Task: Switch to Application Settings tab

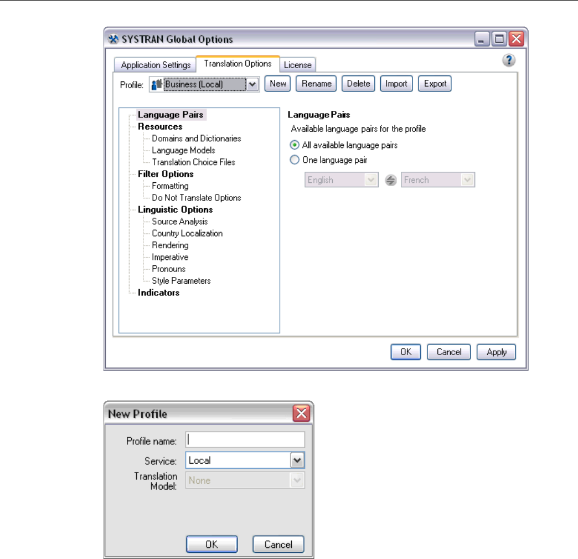Action: [x=155, y=65]
